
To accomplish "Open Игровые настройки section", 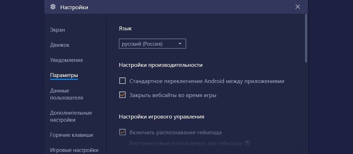I will pyautogui.click(x=74, y=150).
